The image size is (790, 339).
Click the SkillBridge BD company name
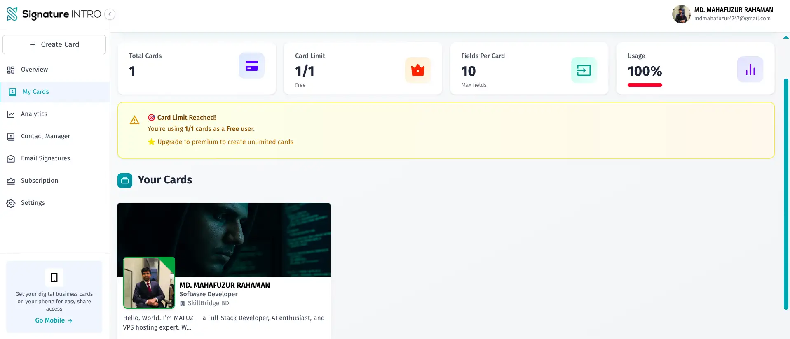pos(209,303)
